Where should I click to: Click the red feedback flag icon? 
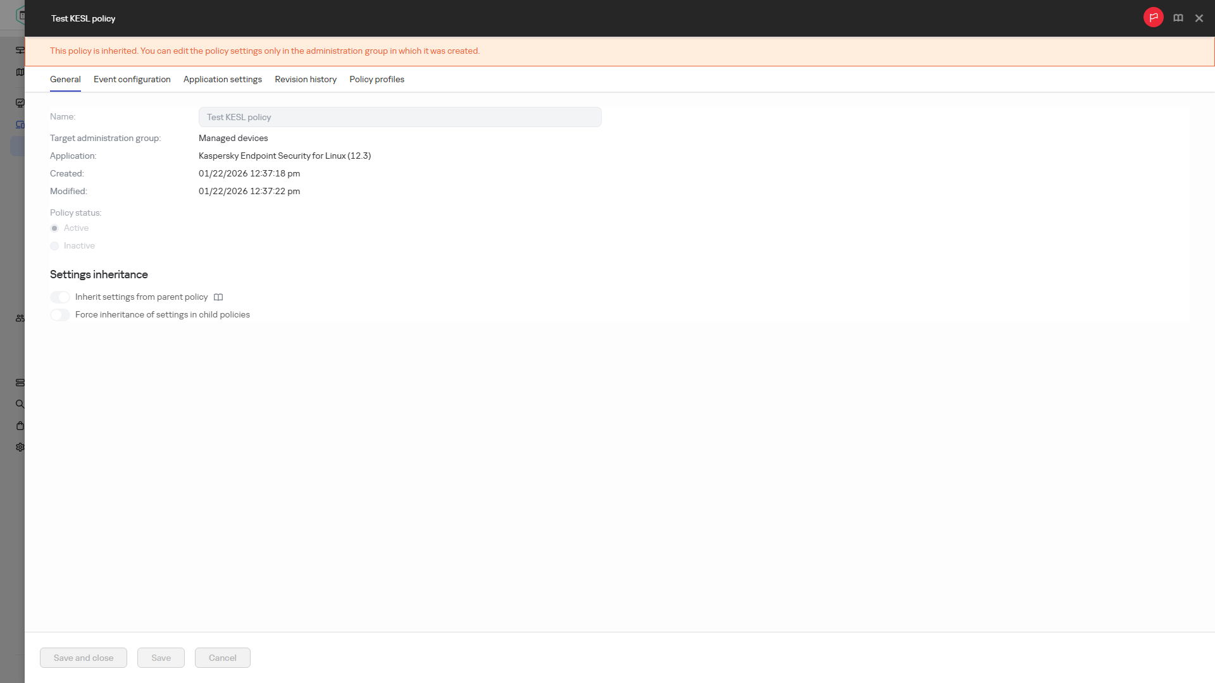click(1153, 18)
